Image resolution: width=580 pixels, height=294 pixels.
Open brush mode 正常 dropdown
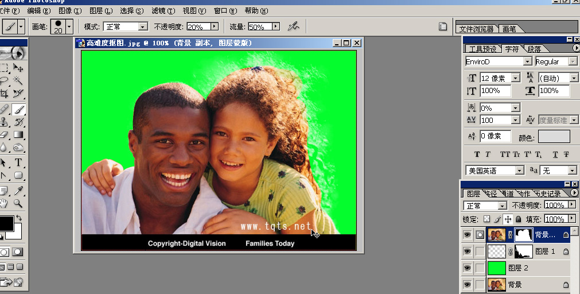143,26
